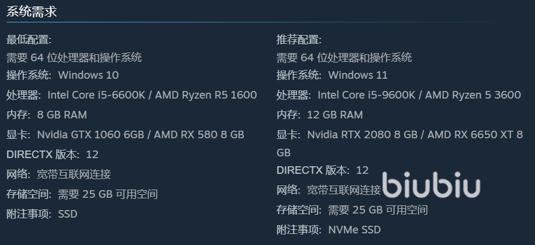The width and height of the screenshot is (535, 245).
Task: Click the biubiu watermark logo
Action: [431, 186]
